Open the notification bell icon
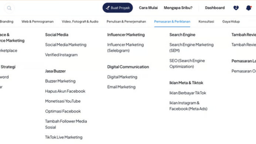256x144 pixels. pyautogui.click(x=249, y=8)
